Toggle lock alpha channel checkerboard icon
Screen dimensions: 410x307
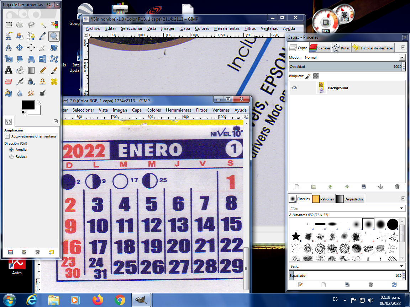point(316,76)
